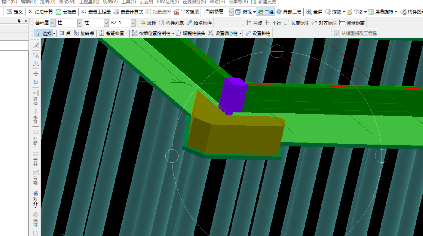Screen dimensions: 423x236
Task: Click the mirror tool in sidebar
Action: pos(36,64)
